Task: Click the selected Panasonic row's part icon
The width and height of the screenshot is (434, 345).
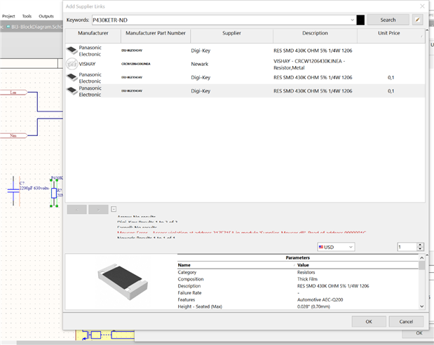Action: [72, 90]
